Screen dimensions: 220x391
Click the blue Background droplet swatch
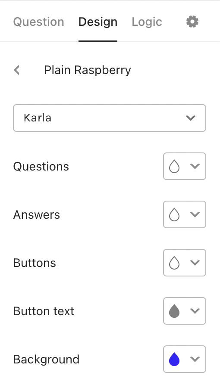pos(174,359)
